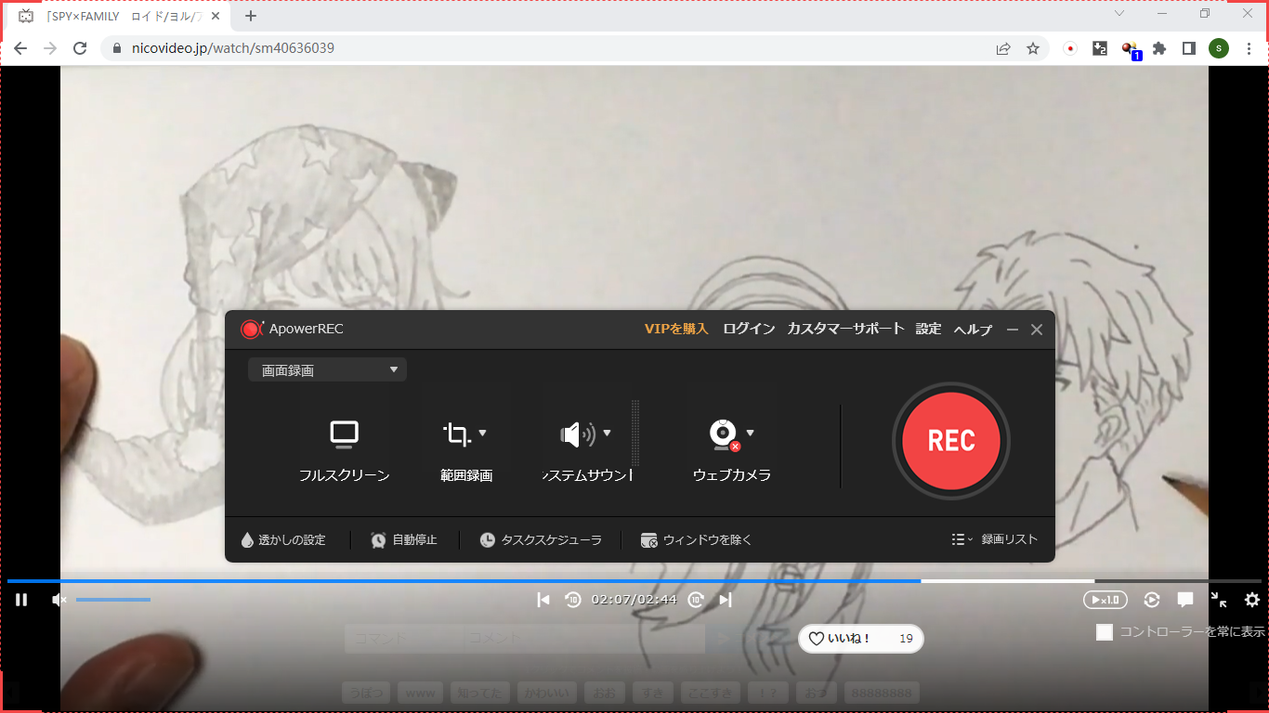Open the x1.0 playback speed selector
This screenshot has width=1269, height=713.
pos(1105,600)
